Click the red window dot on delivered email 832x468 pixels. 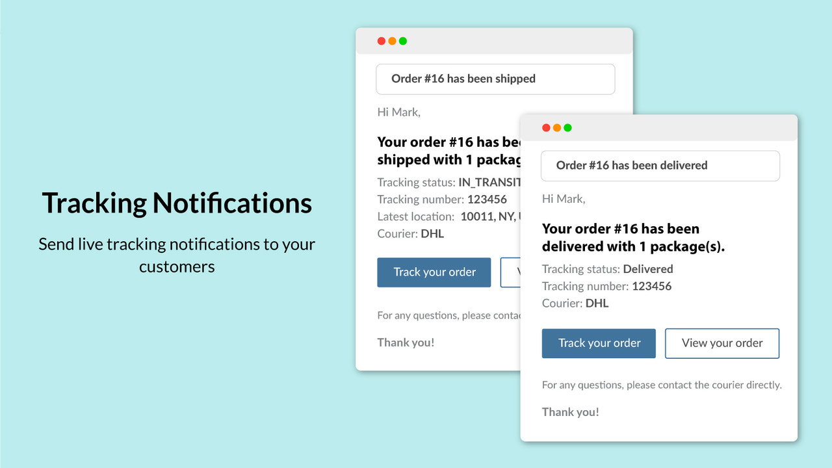click(546, 127)
